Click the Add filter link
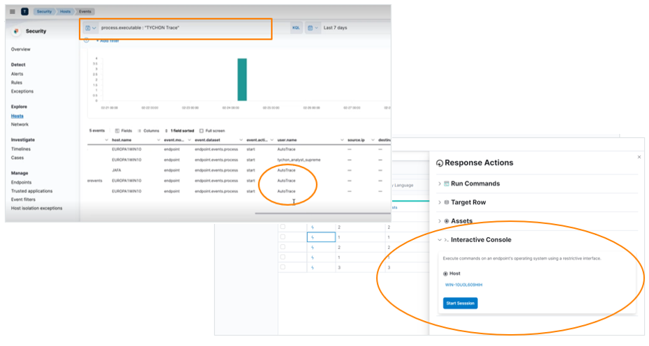Screen dimensions: 649x346 coord(107,41)
